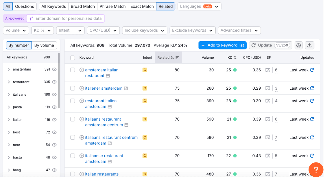Viewport: 325px width, 181px height.
Task: Click the AI sparkle icon in domain field
Action: [x=31, y=19]
